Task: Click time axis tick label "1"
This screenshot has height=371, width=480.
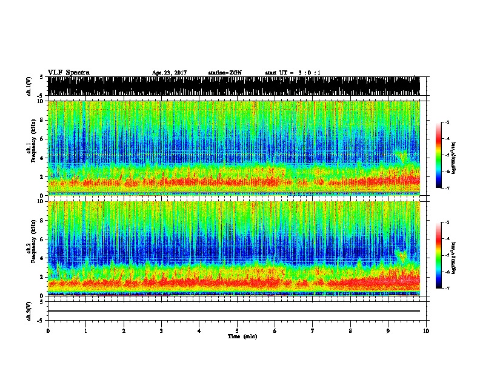Action: point(85,331)
